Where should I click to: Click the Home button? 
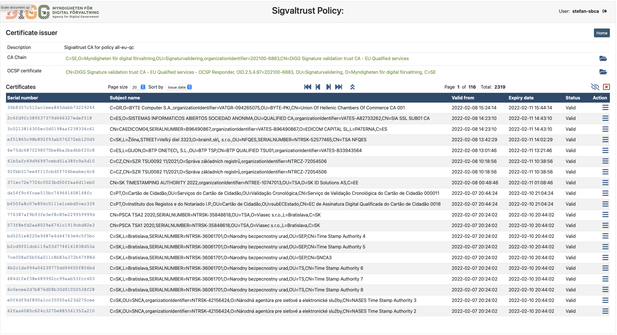click(602, 33)
